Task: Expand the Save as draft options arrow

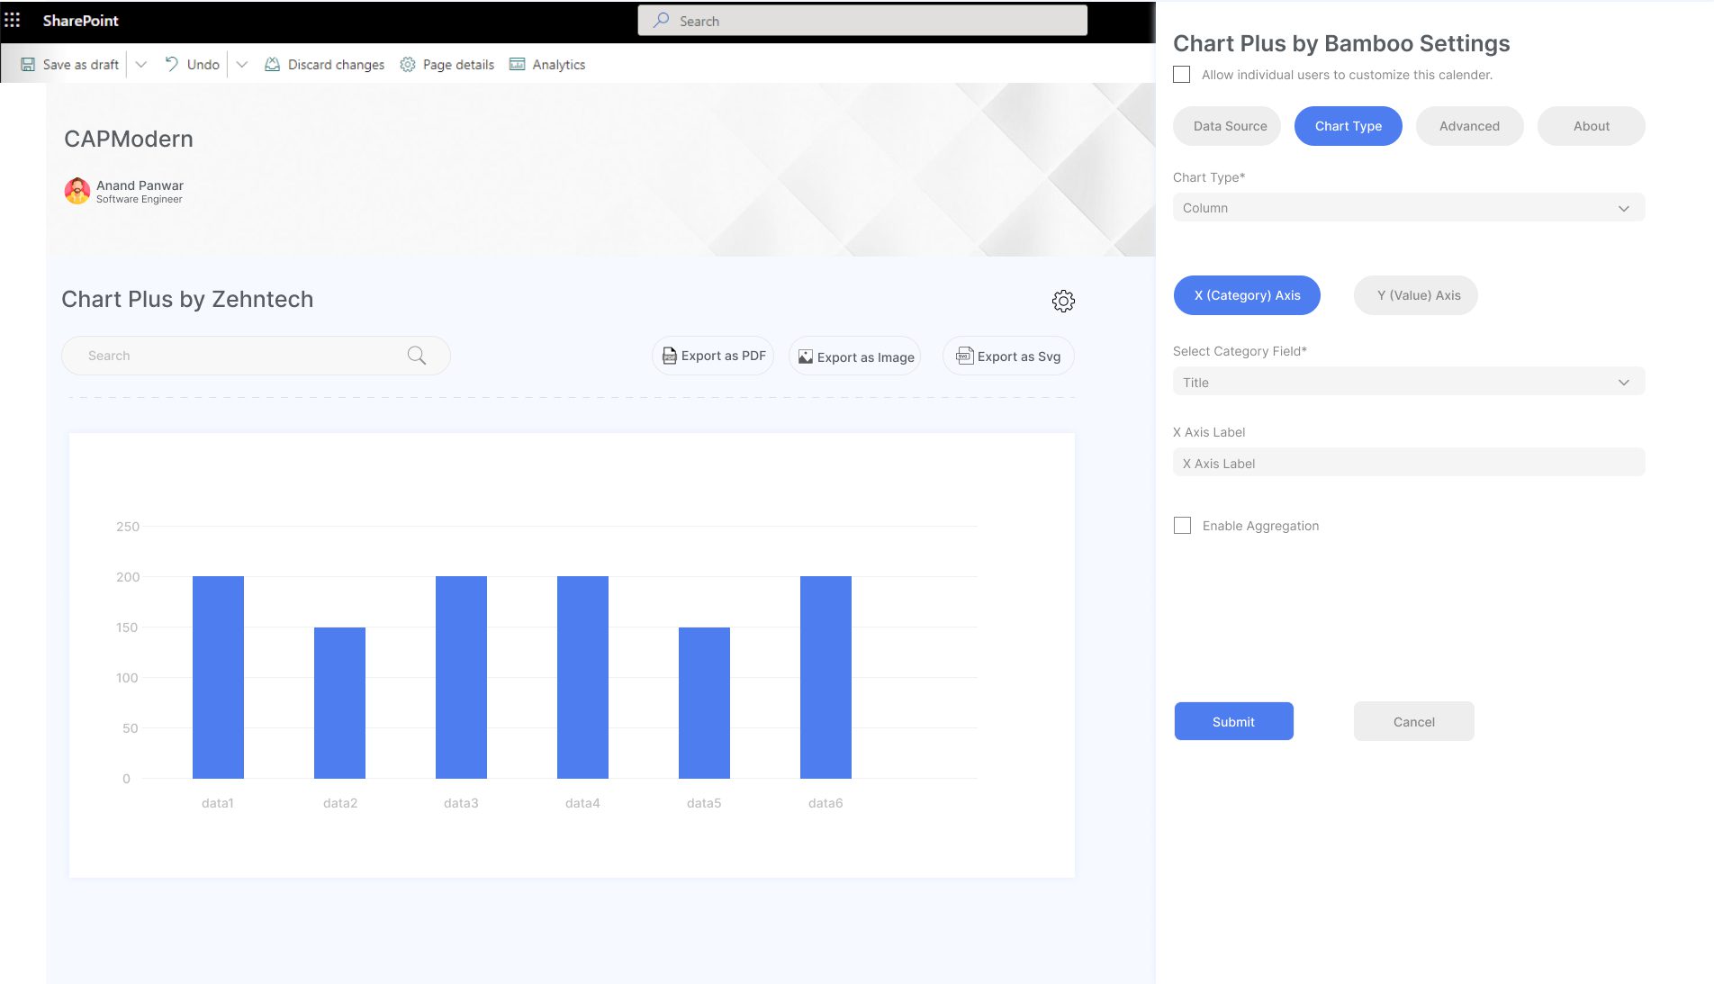Action: [x=141, y=65]
